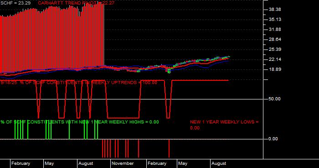This screenshot has width=319, height=168.
Task: Click the second May date label
Action: coord(183,163)
